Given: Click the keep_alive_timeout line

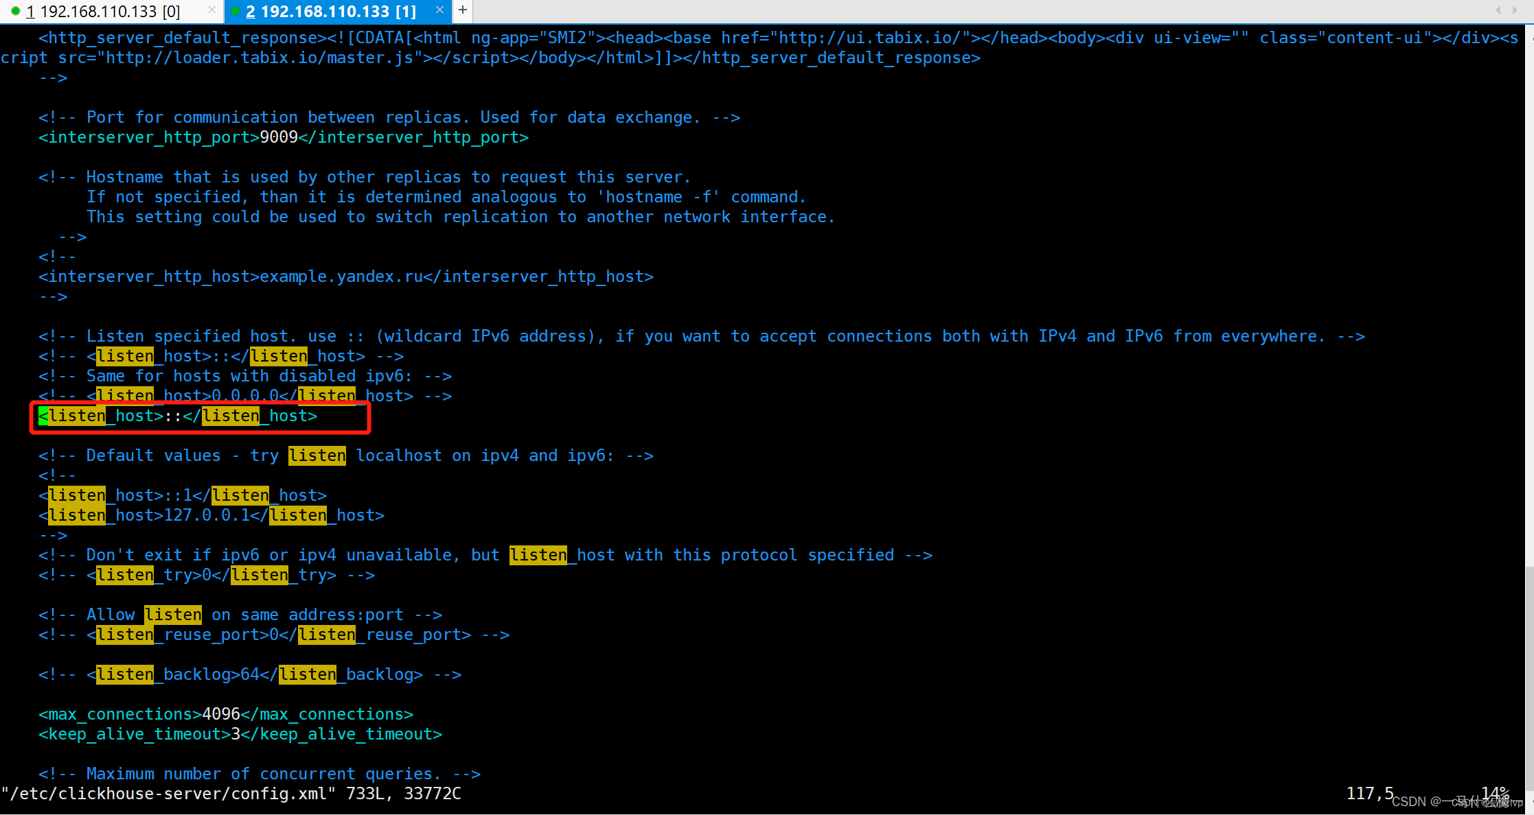Looking at the screenshot, I should click(240, 734).
